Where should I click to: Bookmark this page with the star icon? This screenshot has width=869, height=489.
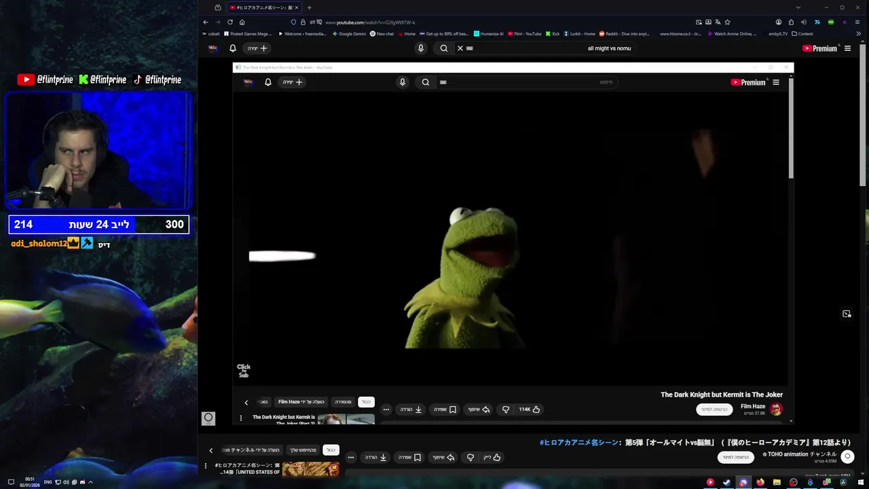point(727,22)
